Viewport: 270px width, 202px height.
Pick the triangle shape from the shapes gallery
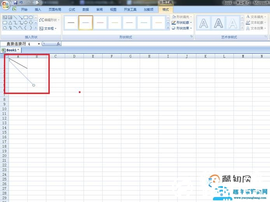(10, 23)
